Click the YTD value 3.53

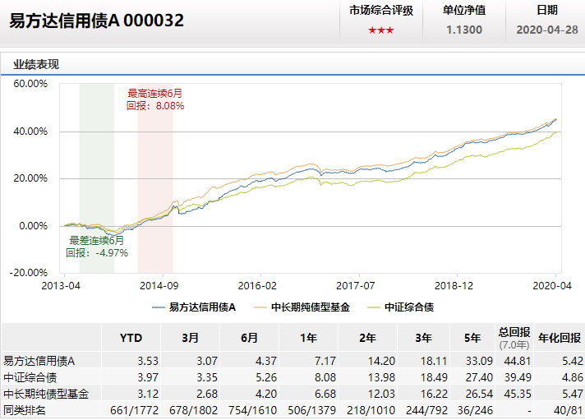[148, 361]
